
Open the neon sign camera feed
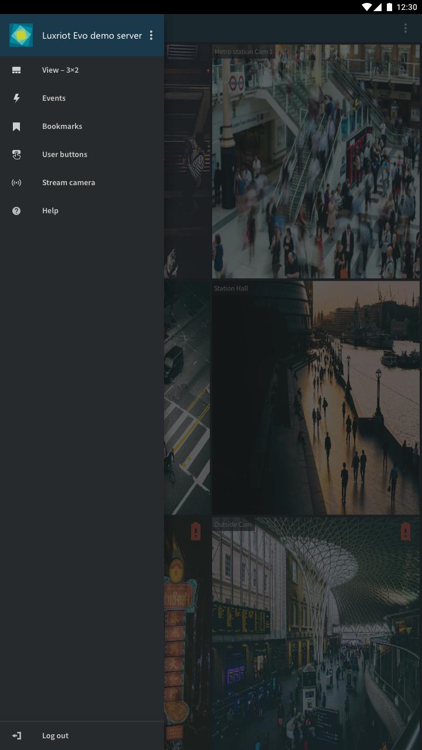(187, 633)
